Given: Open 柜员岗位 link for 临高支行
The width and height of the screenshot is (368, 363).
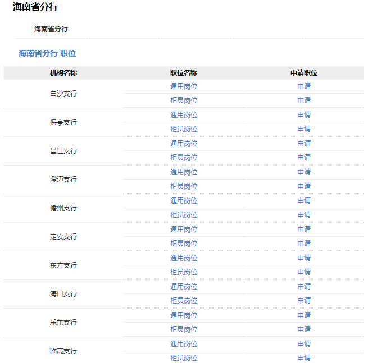Looking at the screenshot, I should click(x=184, y=358).
